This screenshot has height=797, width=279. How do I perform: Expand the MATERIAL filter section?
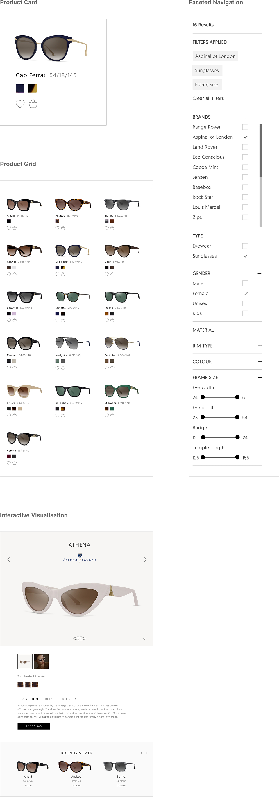[260, 330]
